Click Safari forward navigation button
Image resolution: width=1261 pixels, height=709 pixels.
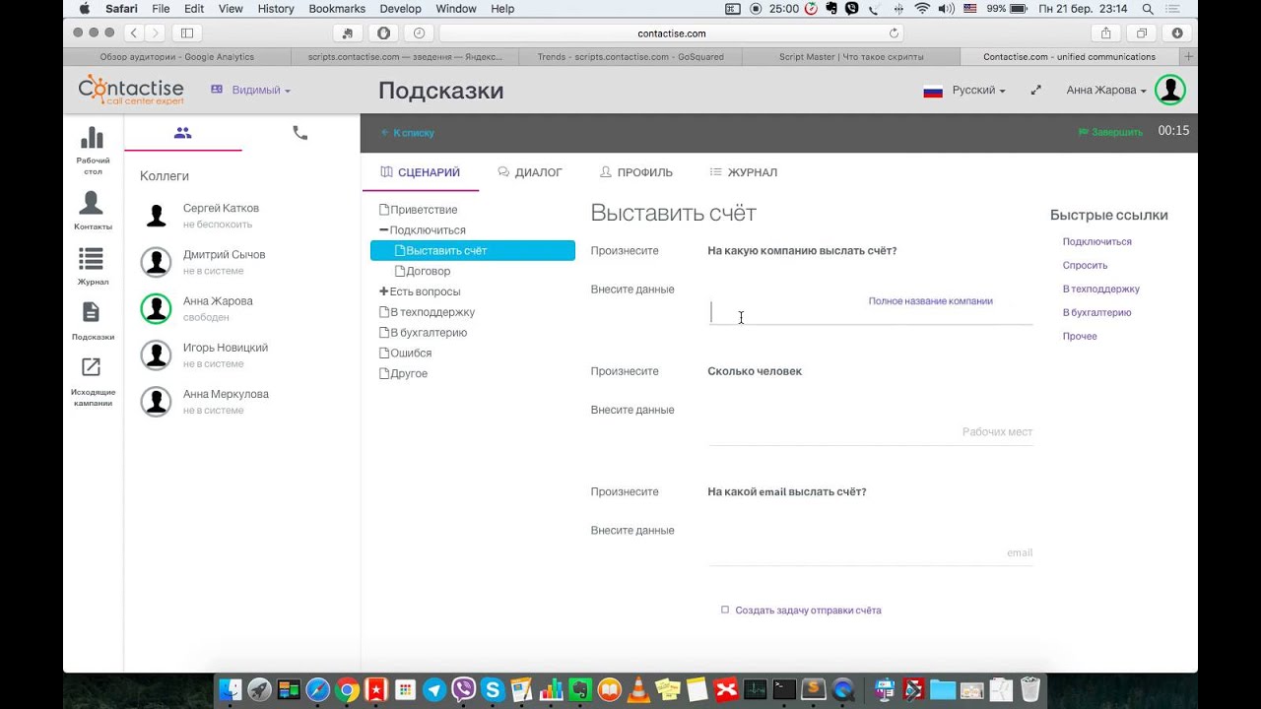pyautogui.click(x=156, y=32)
